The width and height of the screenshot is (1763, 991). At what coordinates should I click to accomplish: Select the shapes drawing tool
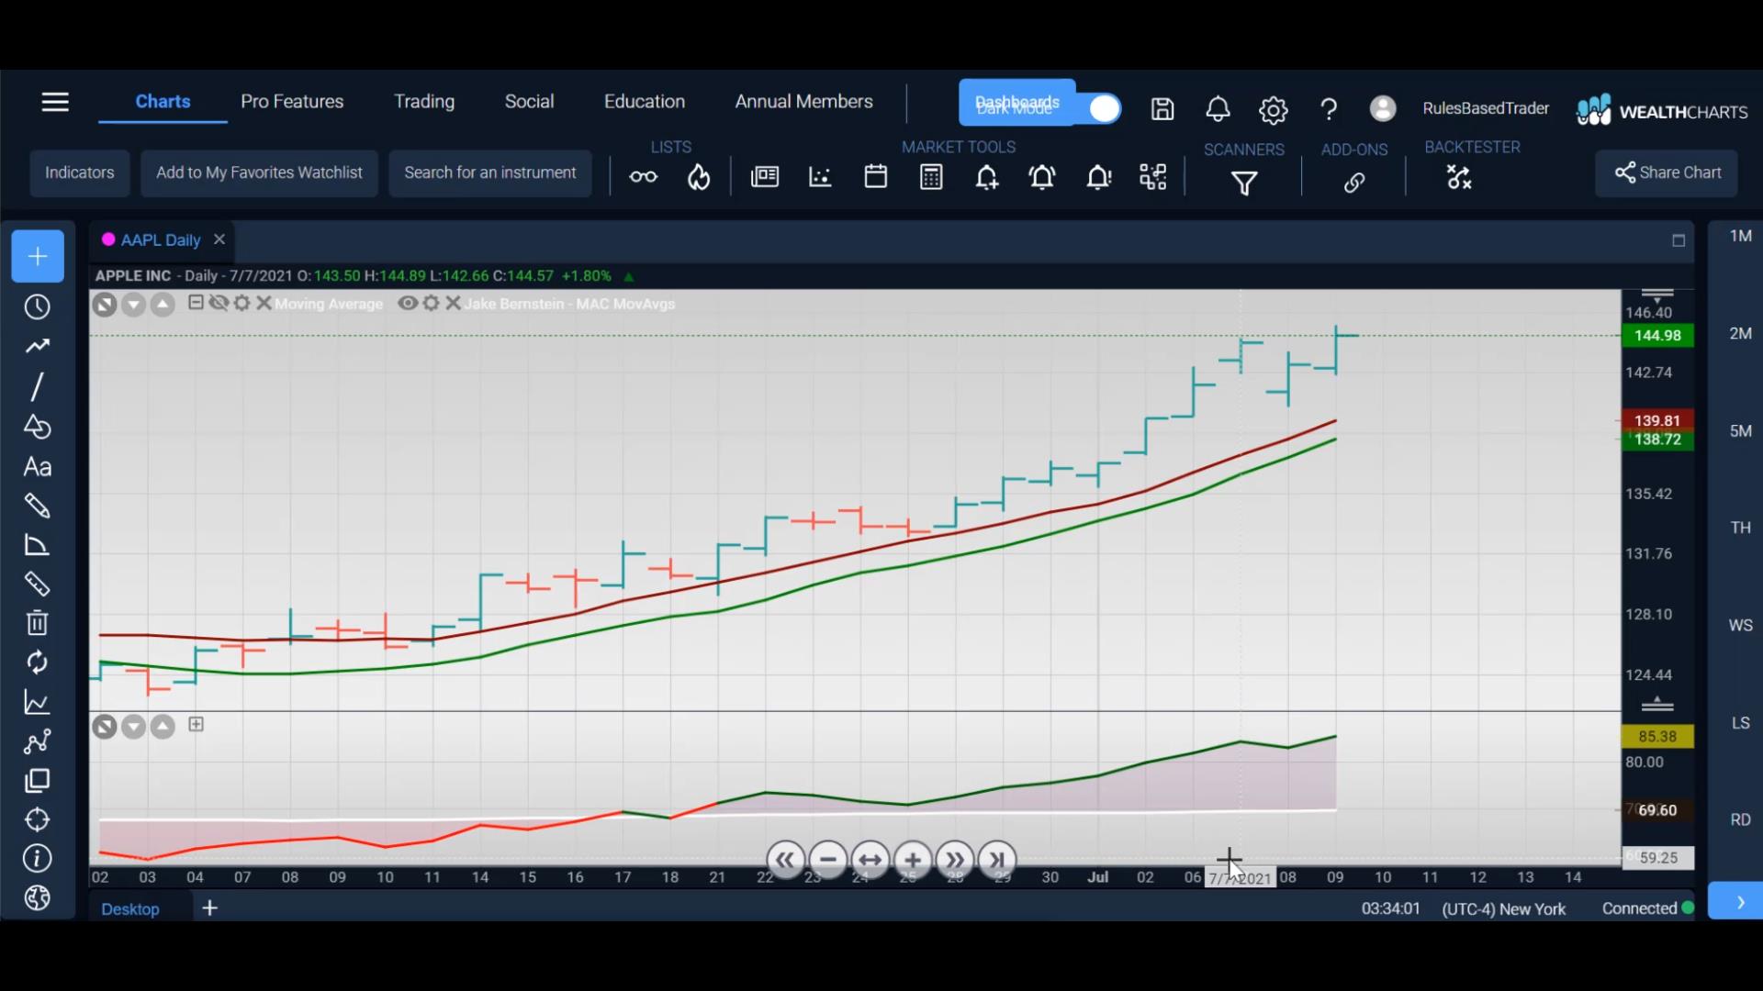[37, 427]
